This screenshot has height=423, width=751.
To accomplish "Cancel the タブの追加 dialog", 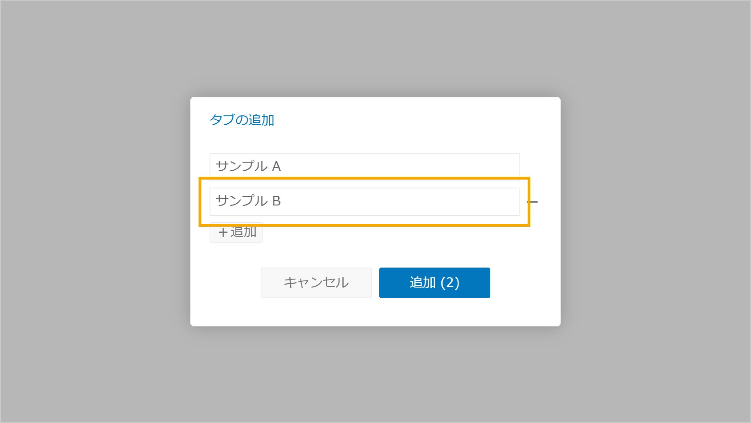I will point(316,283).
